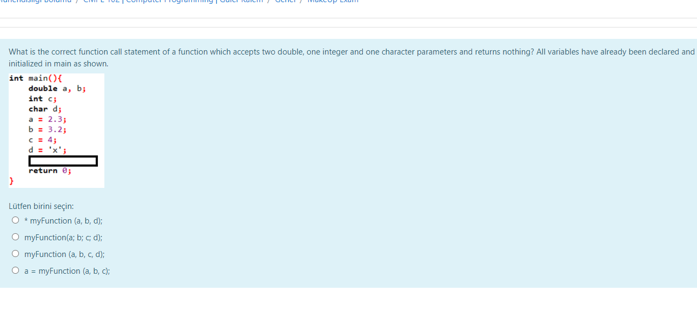This screenshot has width=697, height=311.
Task: Click the "char d;" declaration in code
Action: coord(45,109)
